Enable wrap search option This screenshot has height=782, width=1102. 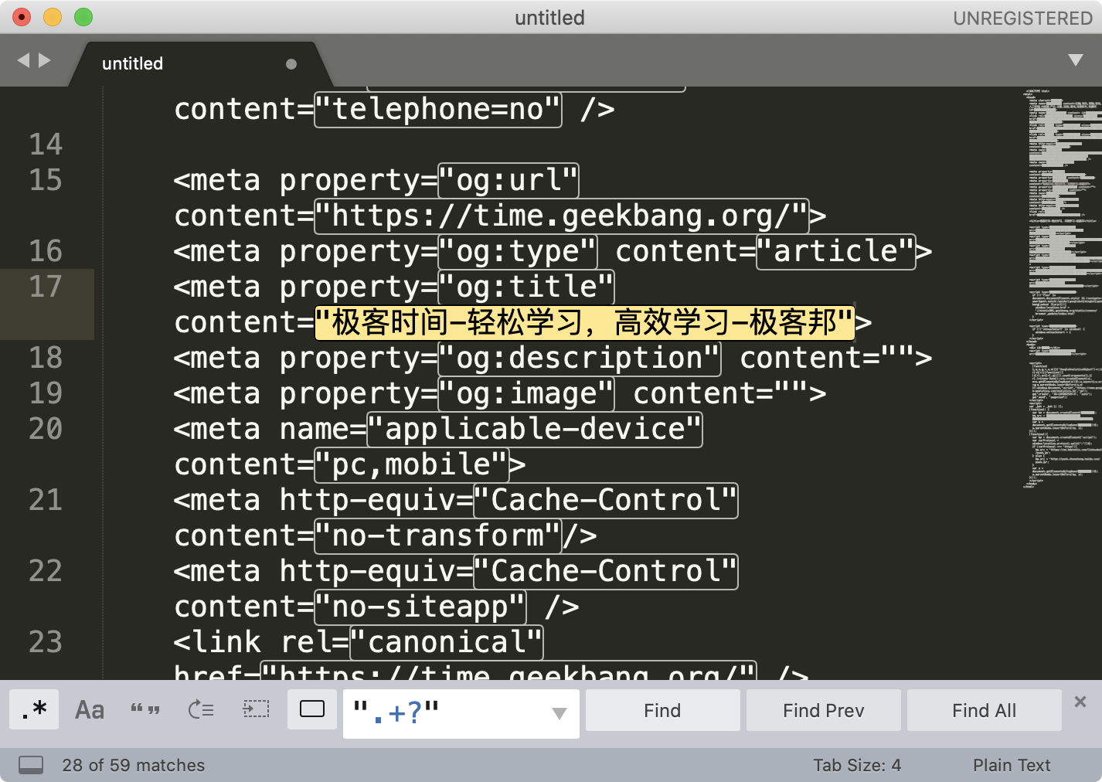pos(201,709)
